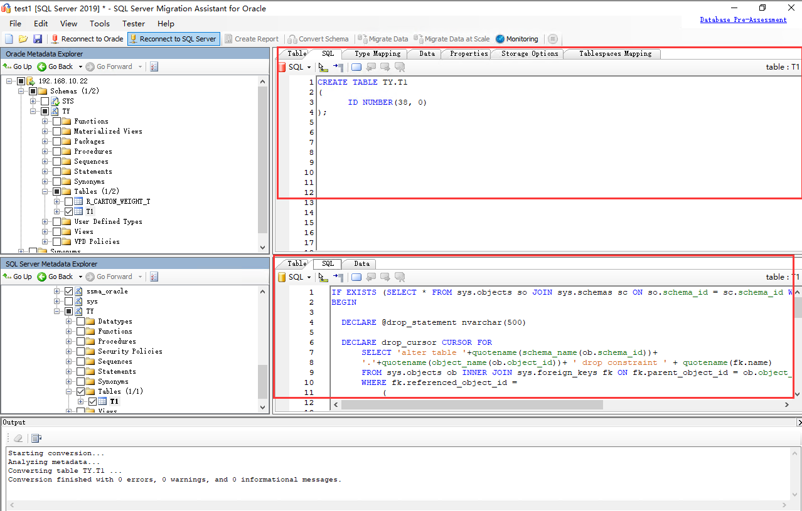Click the Save Project disk icon
Image resolution: width=802 pixels, height=511 pixels.
point(38,39)
